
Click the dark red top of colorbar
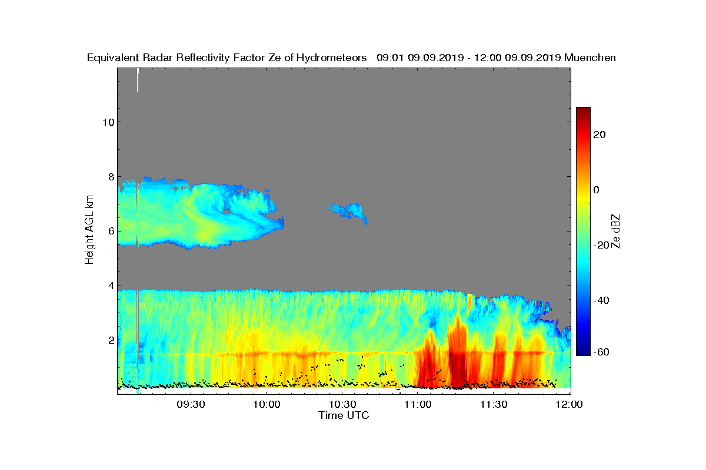(583, 110)
